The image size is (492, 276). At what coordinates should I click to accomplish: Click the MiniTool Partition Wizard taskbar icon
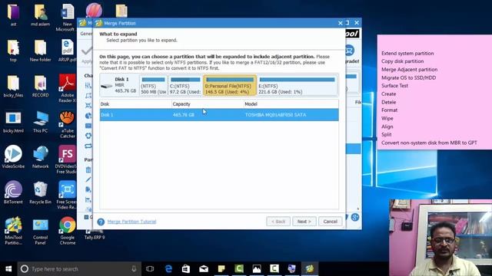[310, 269]
